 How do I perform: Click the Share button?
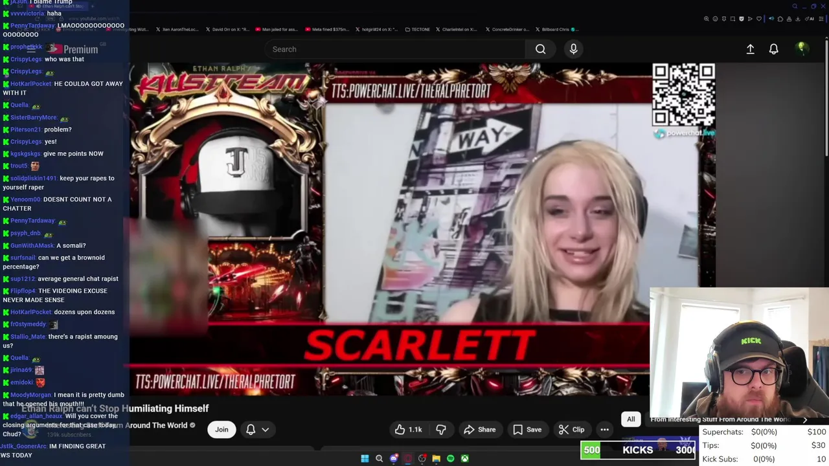480,429
